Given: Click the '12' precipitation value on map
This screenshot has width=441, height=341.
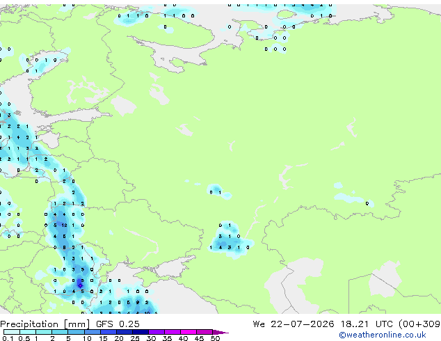Looking at the screenshot, I should click(x=64, y=225).
